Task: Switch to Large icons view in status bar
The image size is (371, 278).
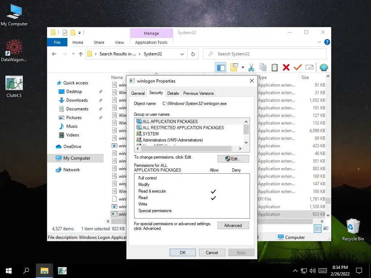Action: pyautogui.click(x=326, y=228)
